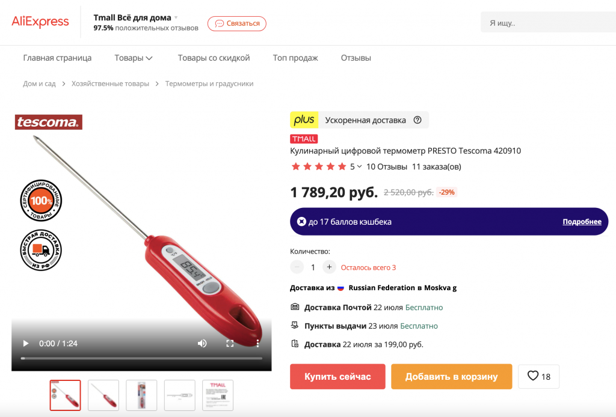Increase quantity with plus button

(329, 267)
